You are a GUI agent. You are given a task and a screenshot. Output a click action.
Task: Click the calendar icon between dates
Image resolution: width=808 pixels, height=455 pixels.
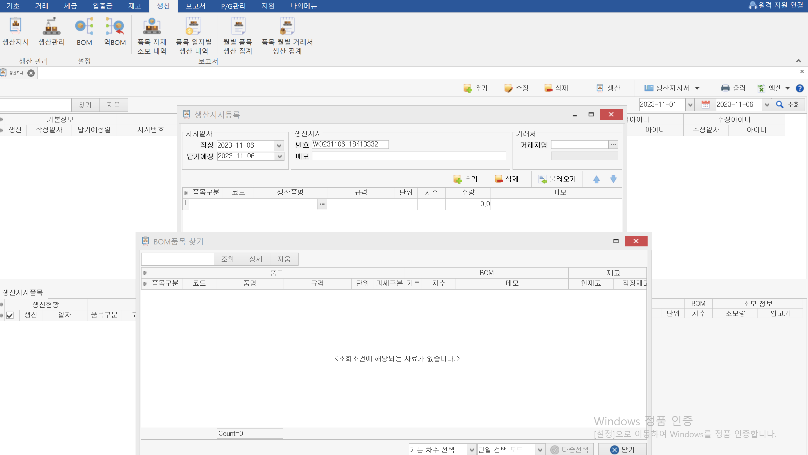705,104
